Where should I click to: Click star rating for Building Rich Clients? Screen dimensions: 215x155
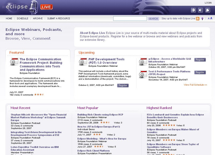pyautogui.click(x=105, y=122)
